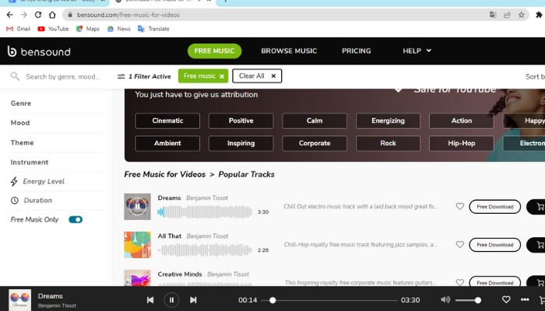Click the browser forward arrow
Viewport: 545px width, 311px height.
point(23,15)
